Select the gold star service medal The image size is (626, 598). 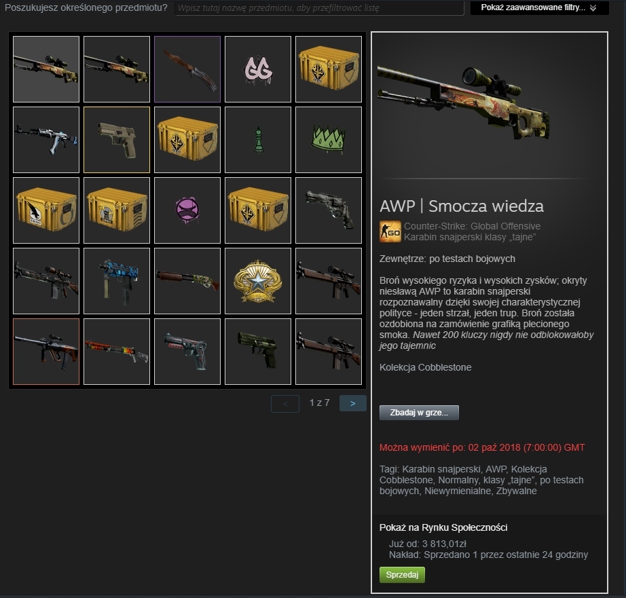click(258, 281)
